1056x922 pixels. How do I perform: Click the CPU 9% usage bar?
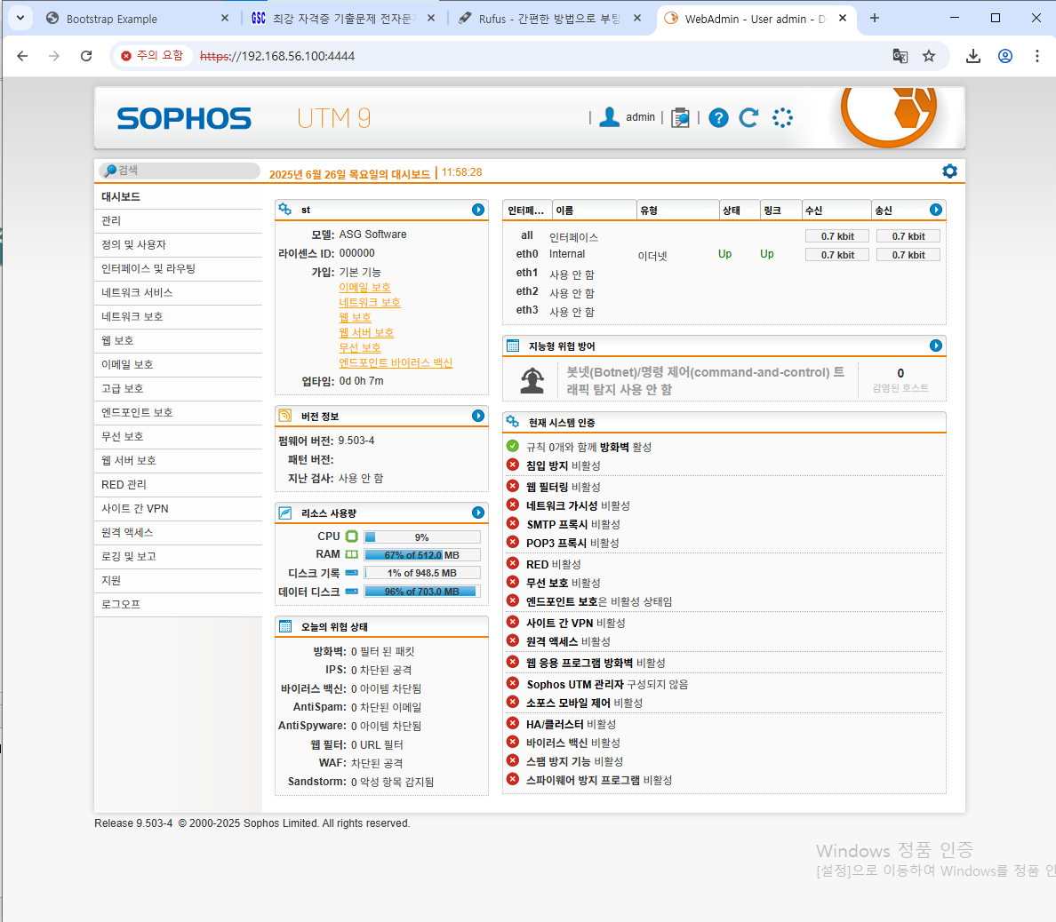(422, 537)
